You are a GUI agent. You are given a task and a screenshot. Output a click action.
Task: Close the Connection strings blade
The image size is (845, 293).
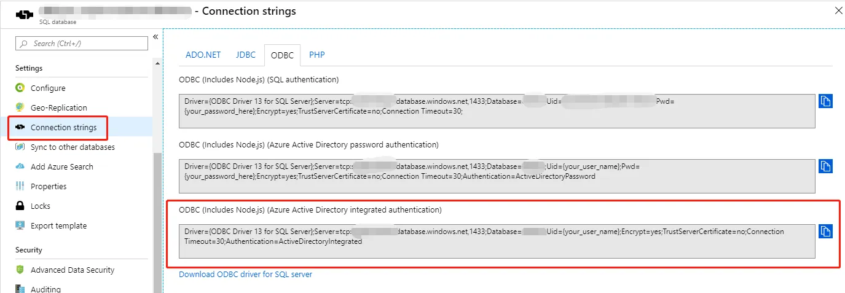(x=838, y=10)
